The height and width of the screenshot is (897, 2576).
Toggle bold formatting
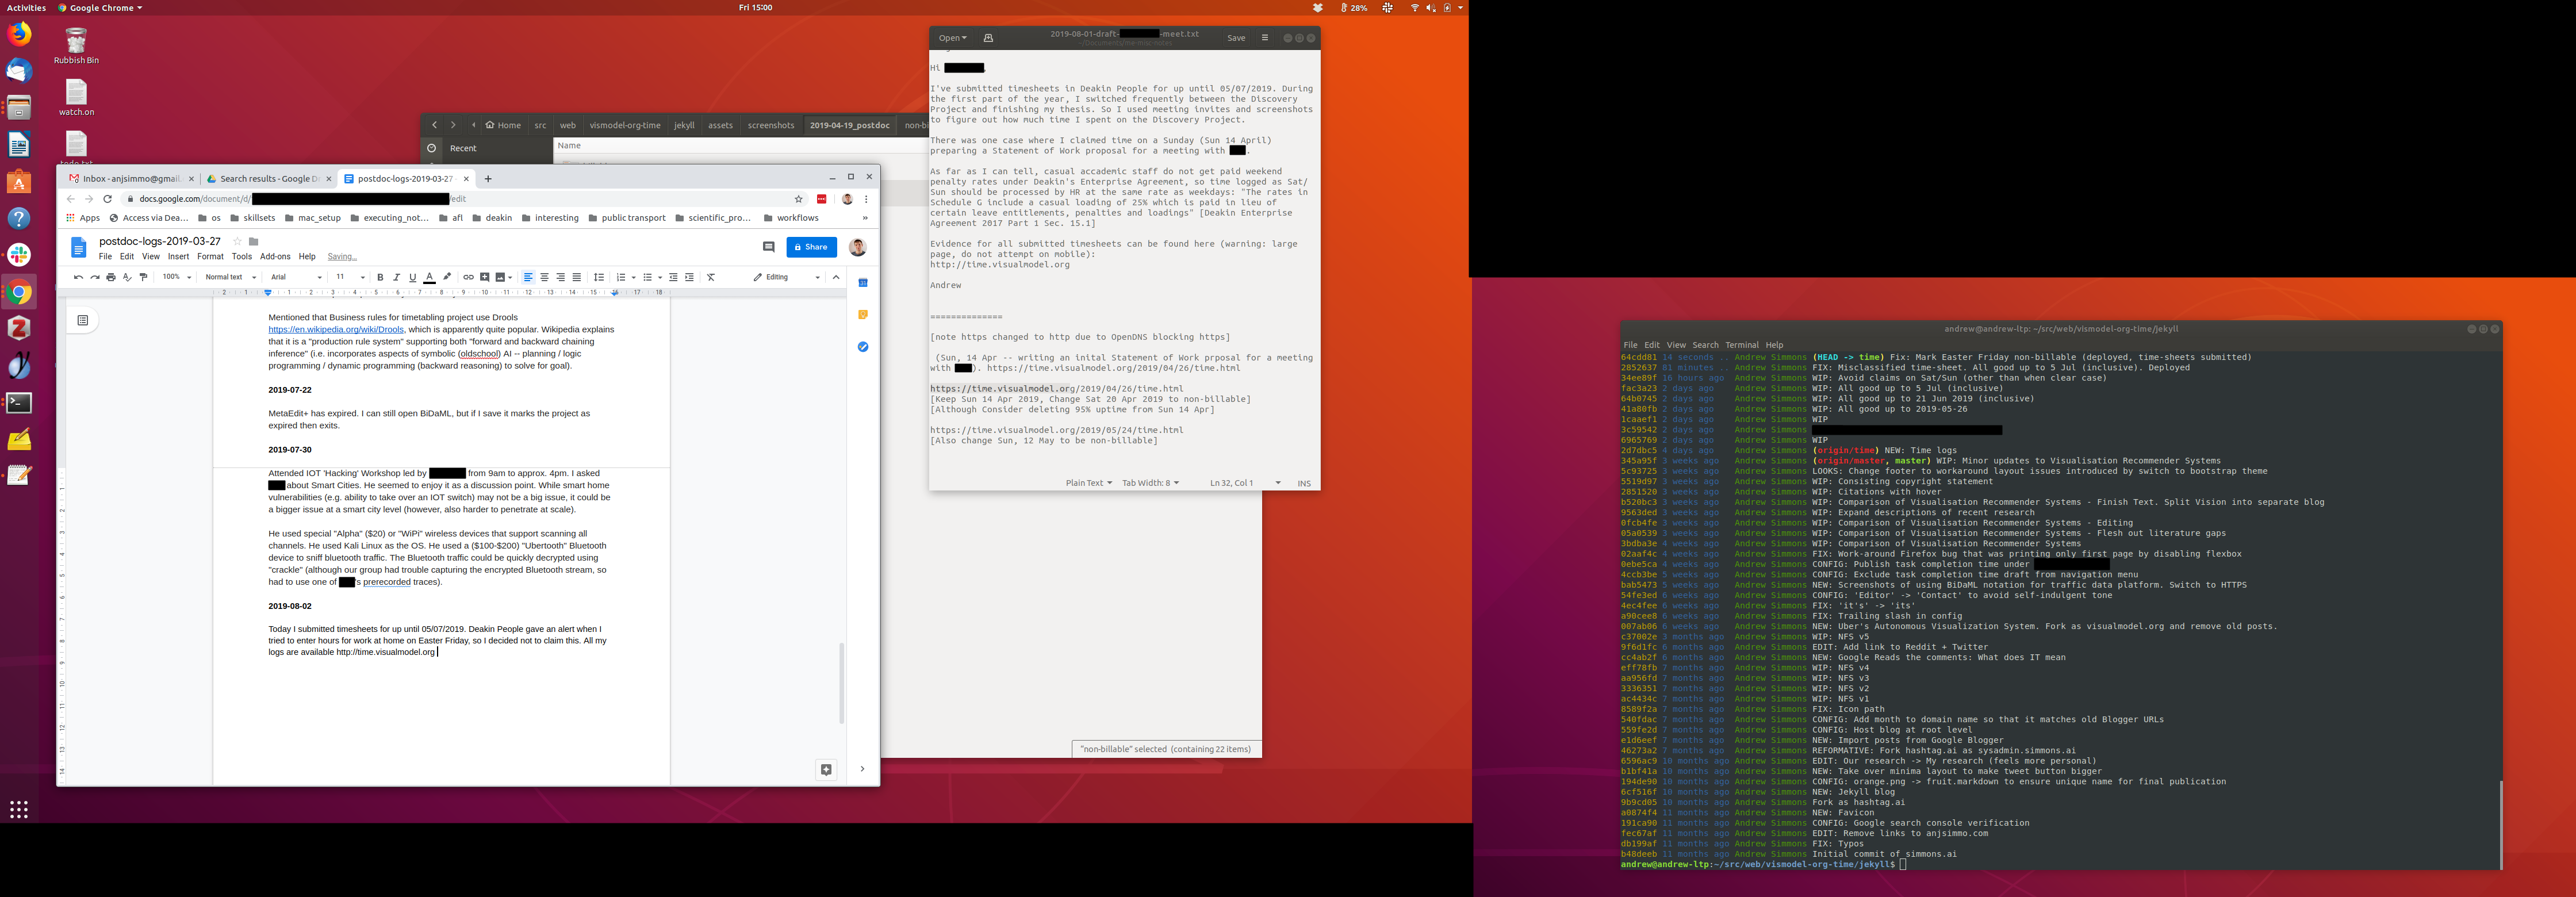380,277
